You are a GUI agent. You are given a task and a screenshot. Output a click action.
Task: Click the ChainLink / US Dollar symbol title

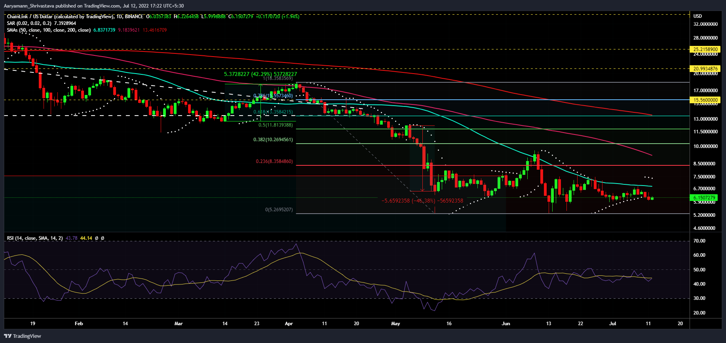coord(59,17)
